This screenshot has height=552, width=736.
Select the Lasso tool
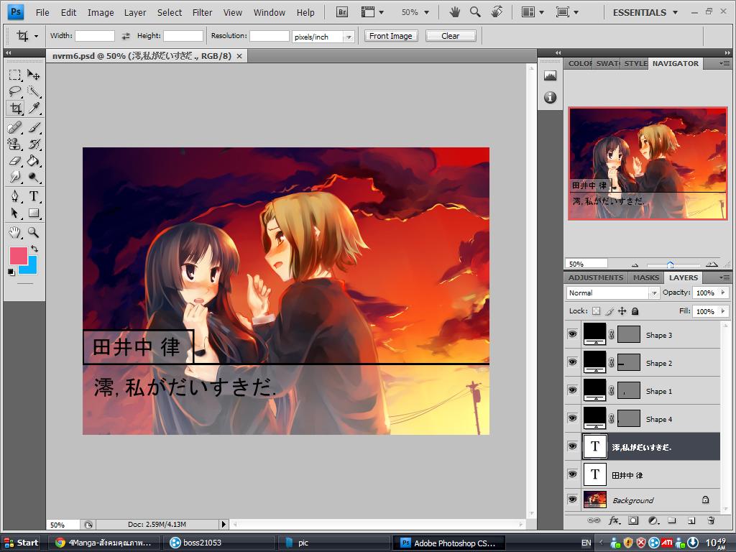pos(15,91)
